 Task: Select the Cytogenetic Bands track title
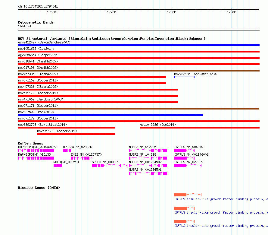(36, 22)
